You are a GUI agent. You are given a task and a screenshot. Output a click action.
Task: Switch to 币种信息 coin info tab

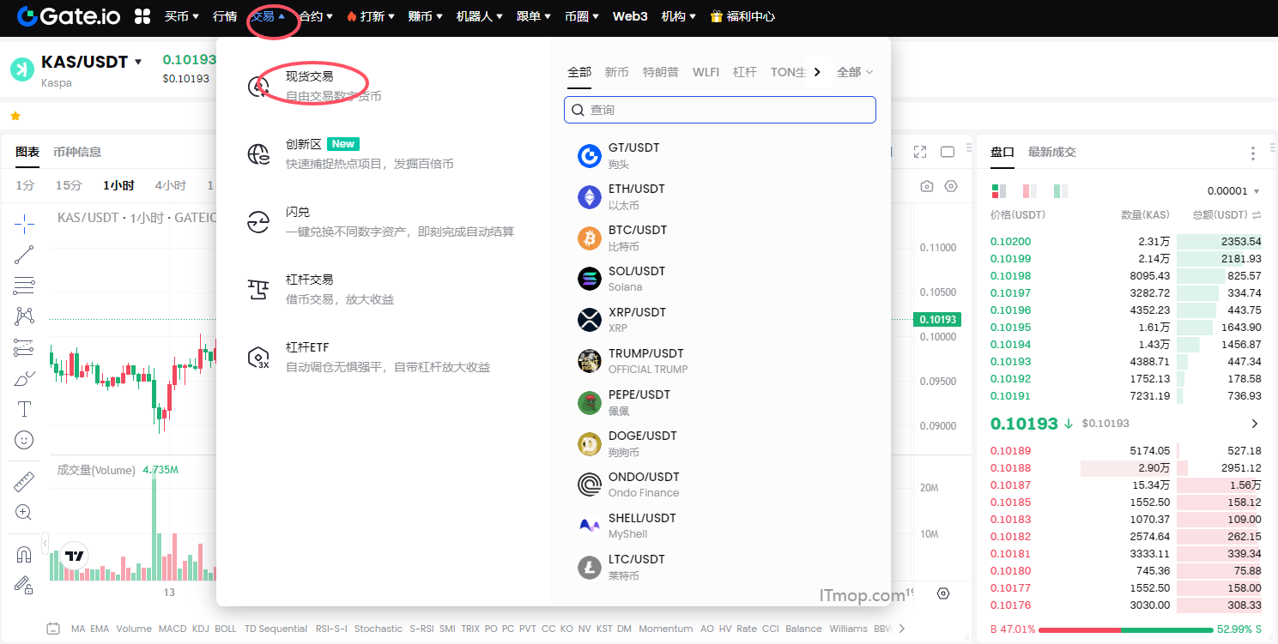pyautogui.click(x=77, y=152)
